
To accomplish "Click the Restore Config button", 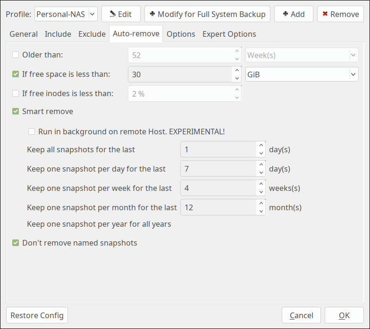I will [37, 315].
